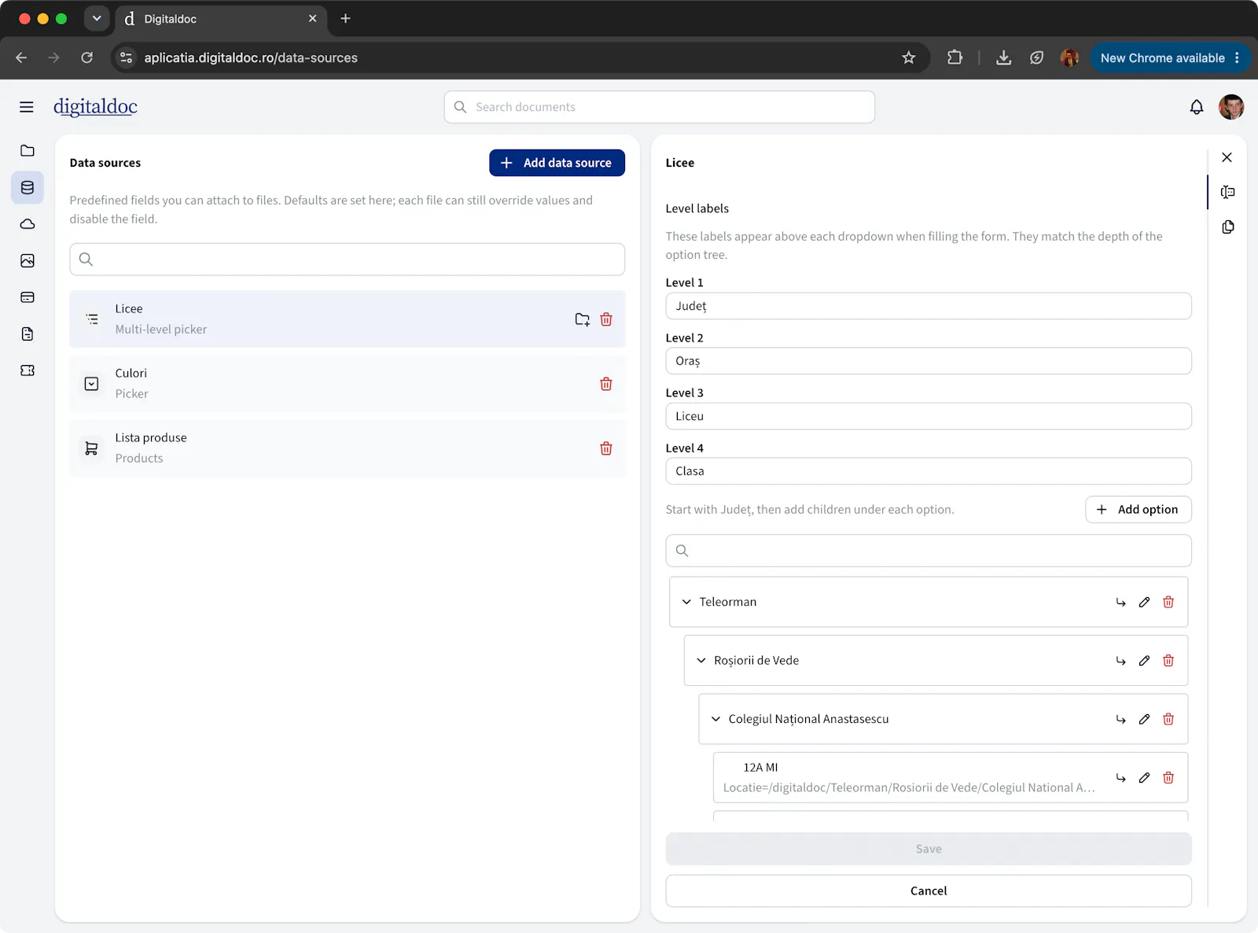
Task: Select the Culori picker row
Action: (x=348, y=384)
